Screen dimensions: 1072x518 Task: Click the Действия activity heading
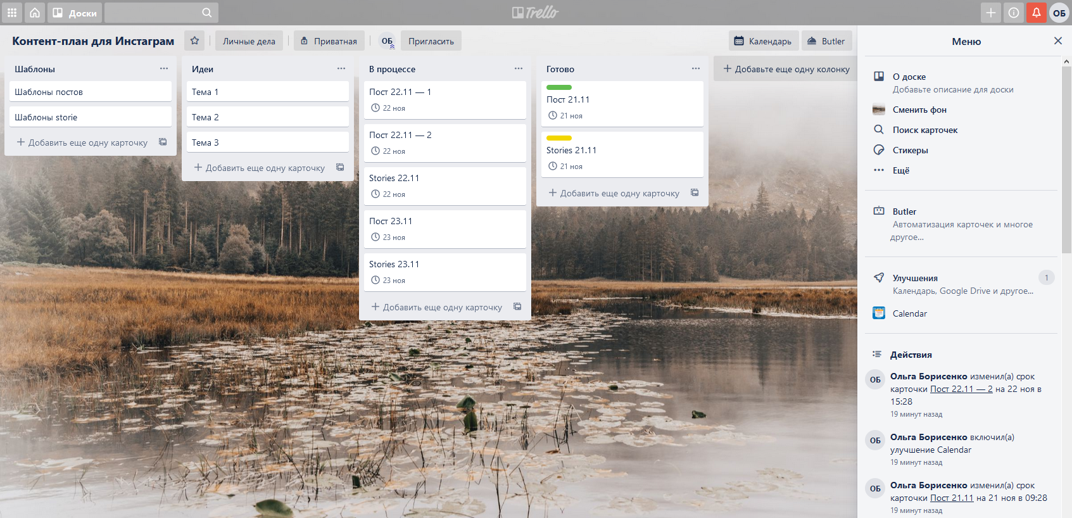(911, 355)
